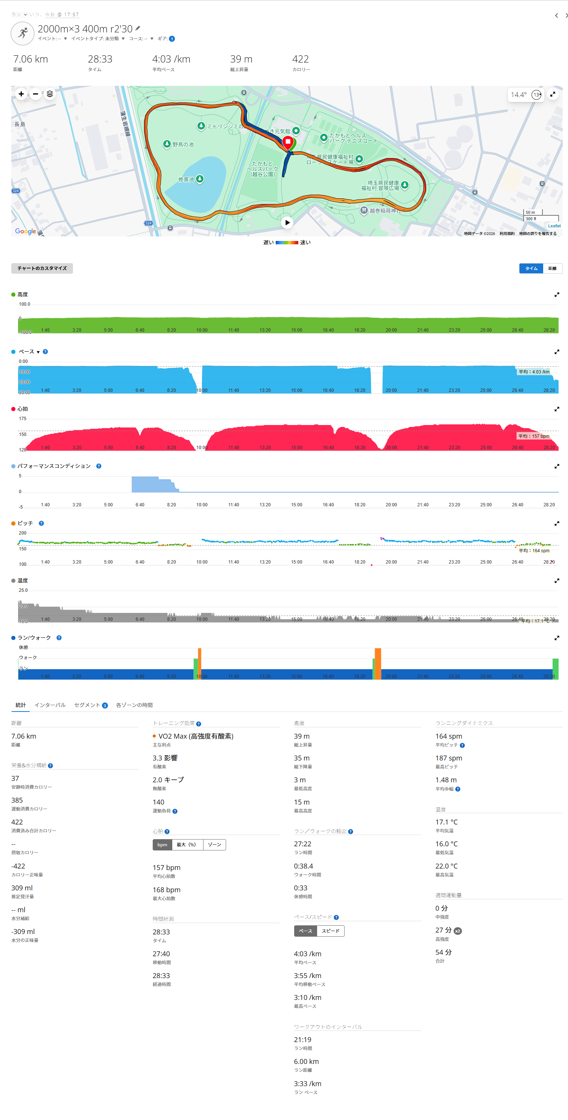Click help icon beside パフォーマンスコンディション
Screen dimensions: 568x1120
[99, 466]
